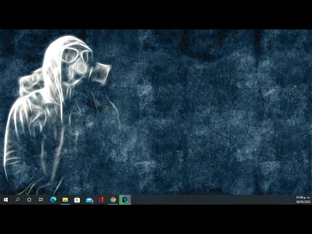The width and height of the screenshot is (312, 234).
Task: Switch to the Vegas Pro taskbar app
Action: point(125,199)
